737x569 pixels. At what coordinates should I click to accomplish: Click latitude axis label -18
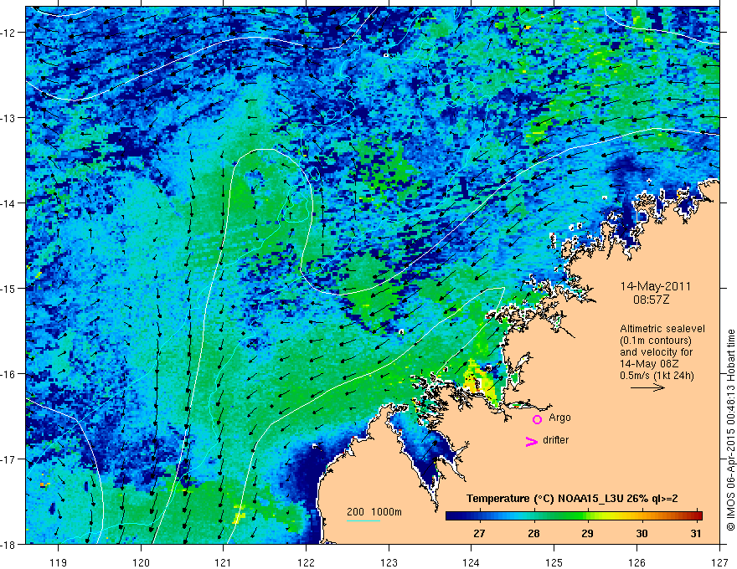(8, 544)
